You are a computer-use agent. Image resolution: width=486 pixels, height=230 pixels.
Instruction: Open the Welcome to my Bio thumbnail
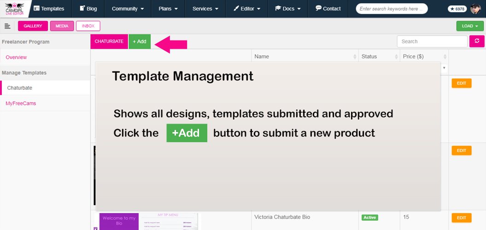(x=147, y=221)
